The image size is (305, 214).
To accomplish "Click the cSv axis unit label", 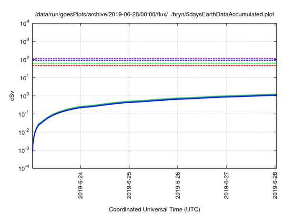I will point(12,96).
